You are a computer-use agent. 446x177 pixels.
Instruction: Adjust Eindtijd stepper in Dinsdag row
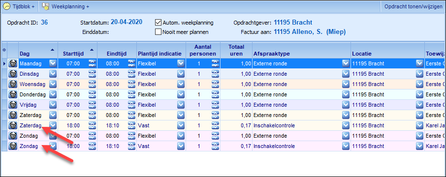pyautogui.click(x=131, y=74)
